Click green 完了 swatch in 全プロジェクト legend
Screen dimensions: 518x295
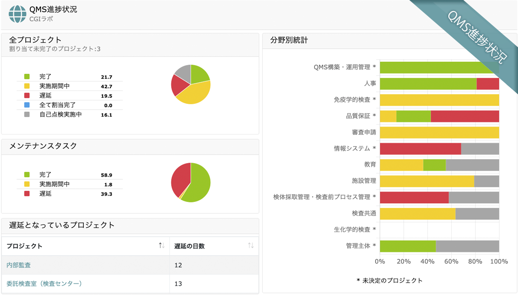(x=27, y=77)
